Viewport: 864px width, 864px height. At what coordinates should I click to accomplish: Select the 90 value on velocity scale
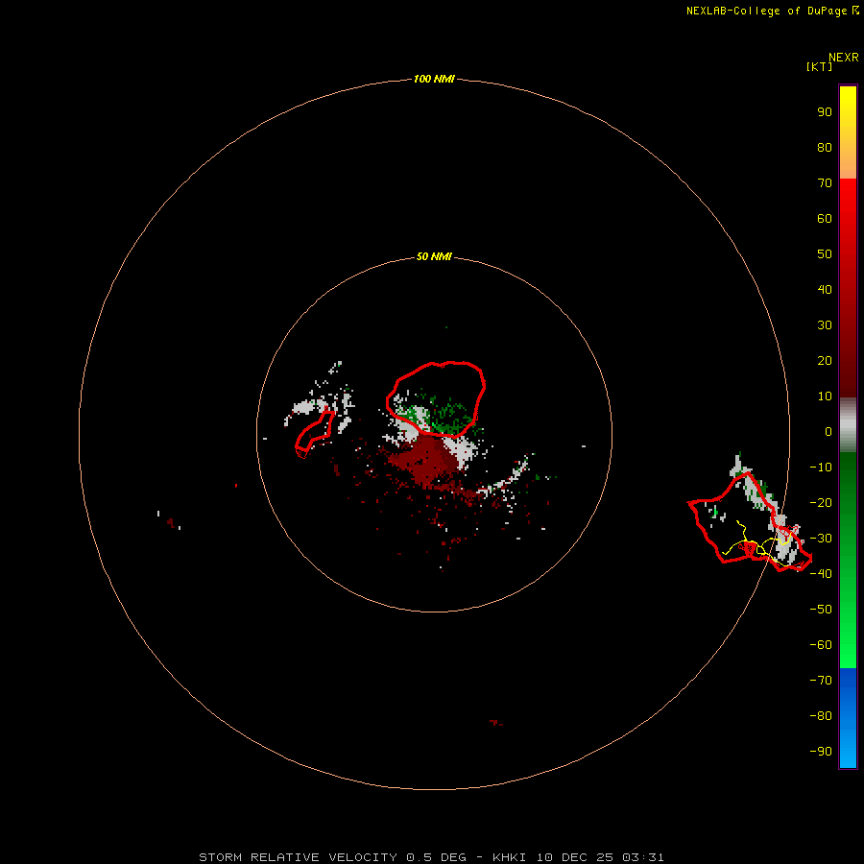pyautogui.click(x=825, y=112)
